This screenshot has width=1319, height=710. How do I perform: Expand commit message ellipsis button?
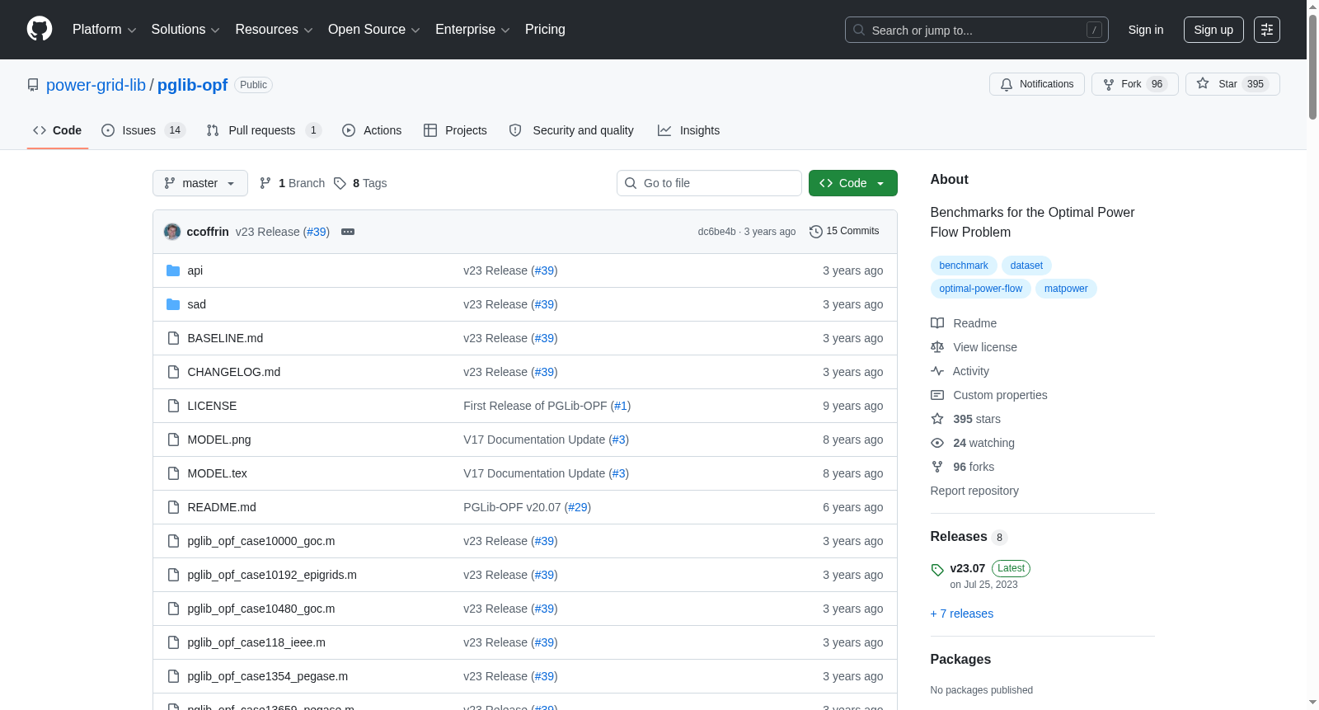click(348, 232)
